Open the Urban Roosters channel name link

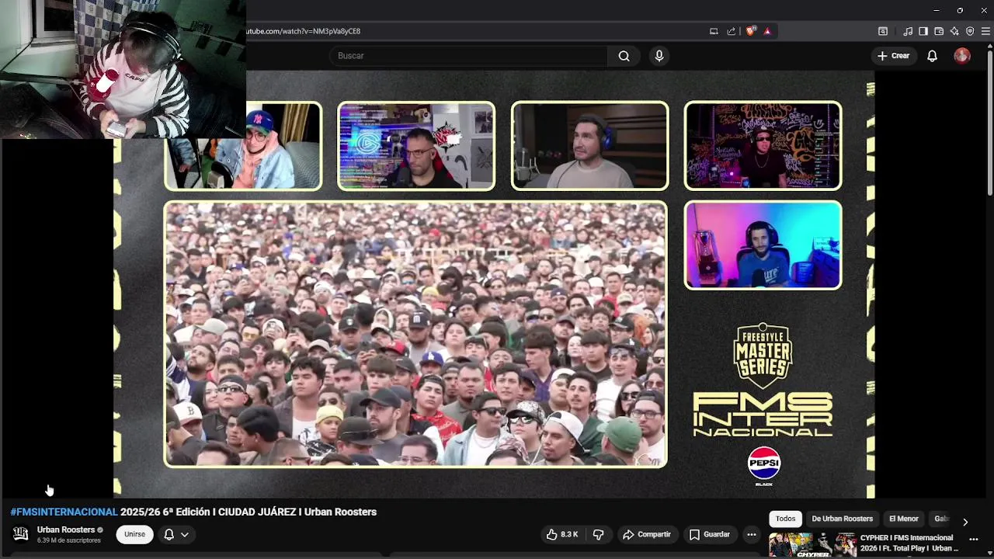click(x=66, y=529)
